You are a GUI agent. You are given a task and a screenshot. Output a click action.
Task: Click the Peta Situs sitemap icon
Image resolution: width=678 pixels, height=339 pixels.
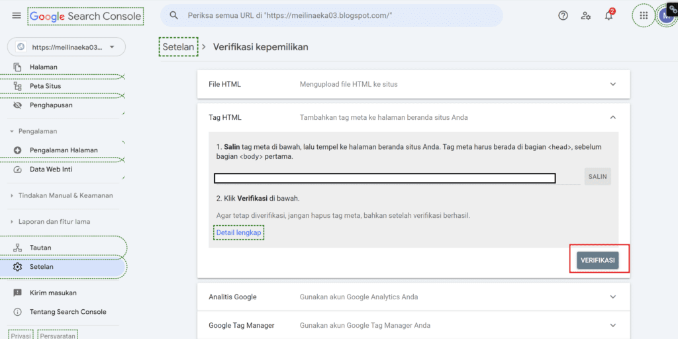coord(17,86)
